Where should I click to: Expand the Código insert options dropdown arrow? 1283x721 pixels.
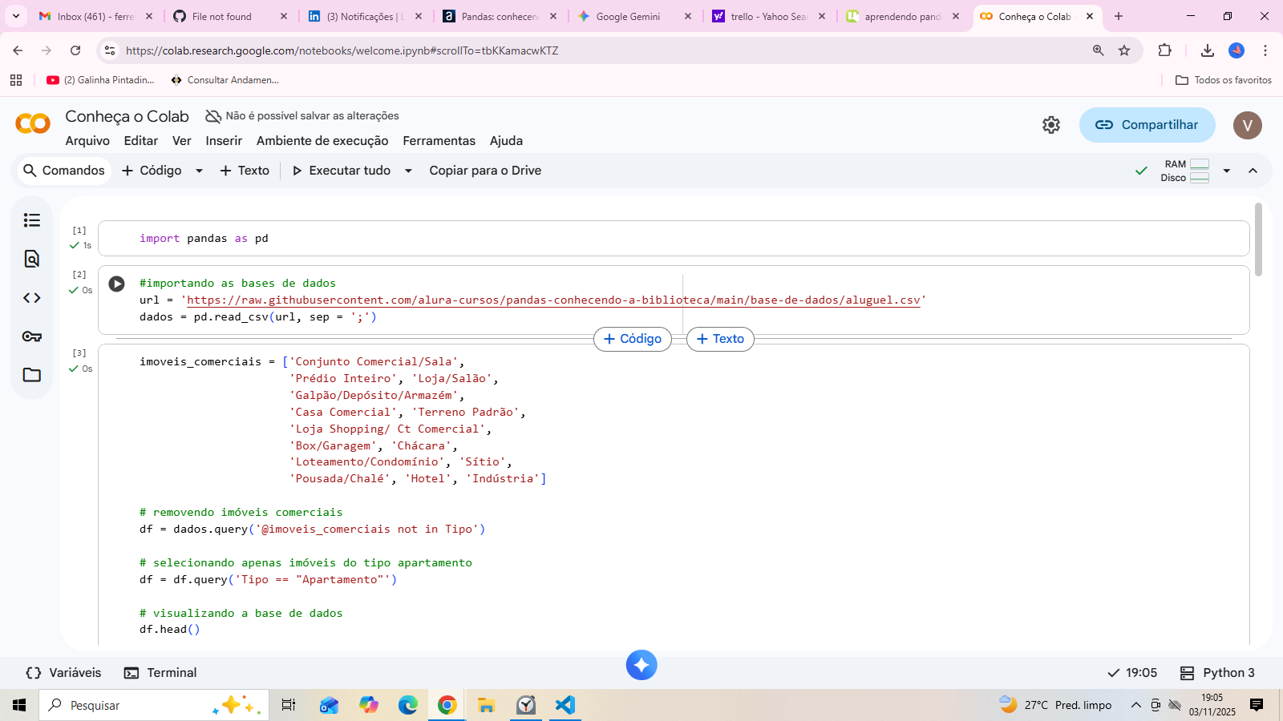point(199,171)
